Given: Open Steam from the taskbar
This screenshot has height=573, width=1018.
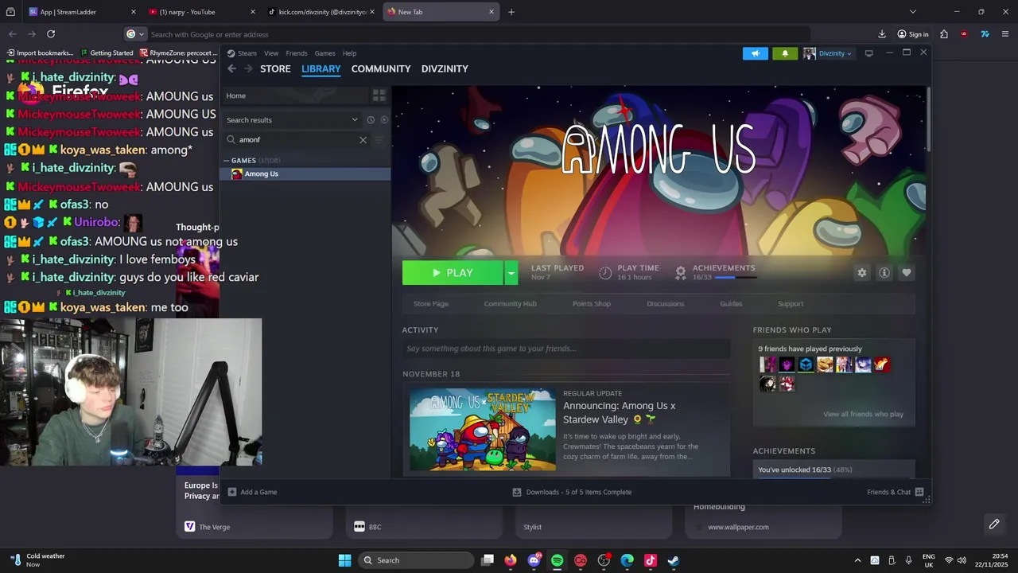Looking at the screenshot, I should [673, 560].
